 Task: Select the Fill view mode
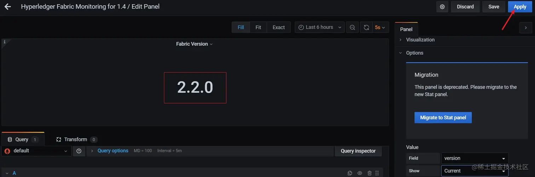tap(241, 27)
